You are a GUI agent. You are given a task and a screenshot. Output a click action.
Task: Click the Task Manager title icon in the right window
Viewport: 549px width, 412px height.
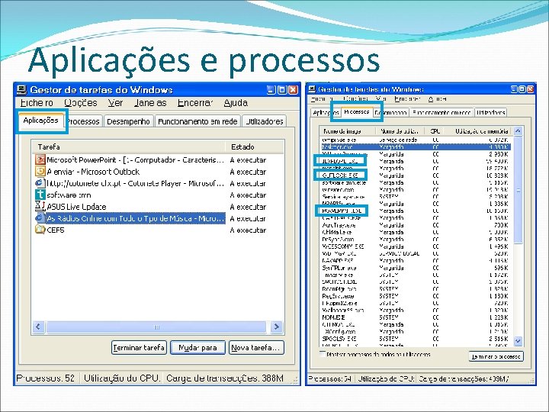[x=312, y=89]
